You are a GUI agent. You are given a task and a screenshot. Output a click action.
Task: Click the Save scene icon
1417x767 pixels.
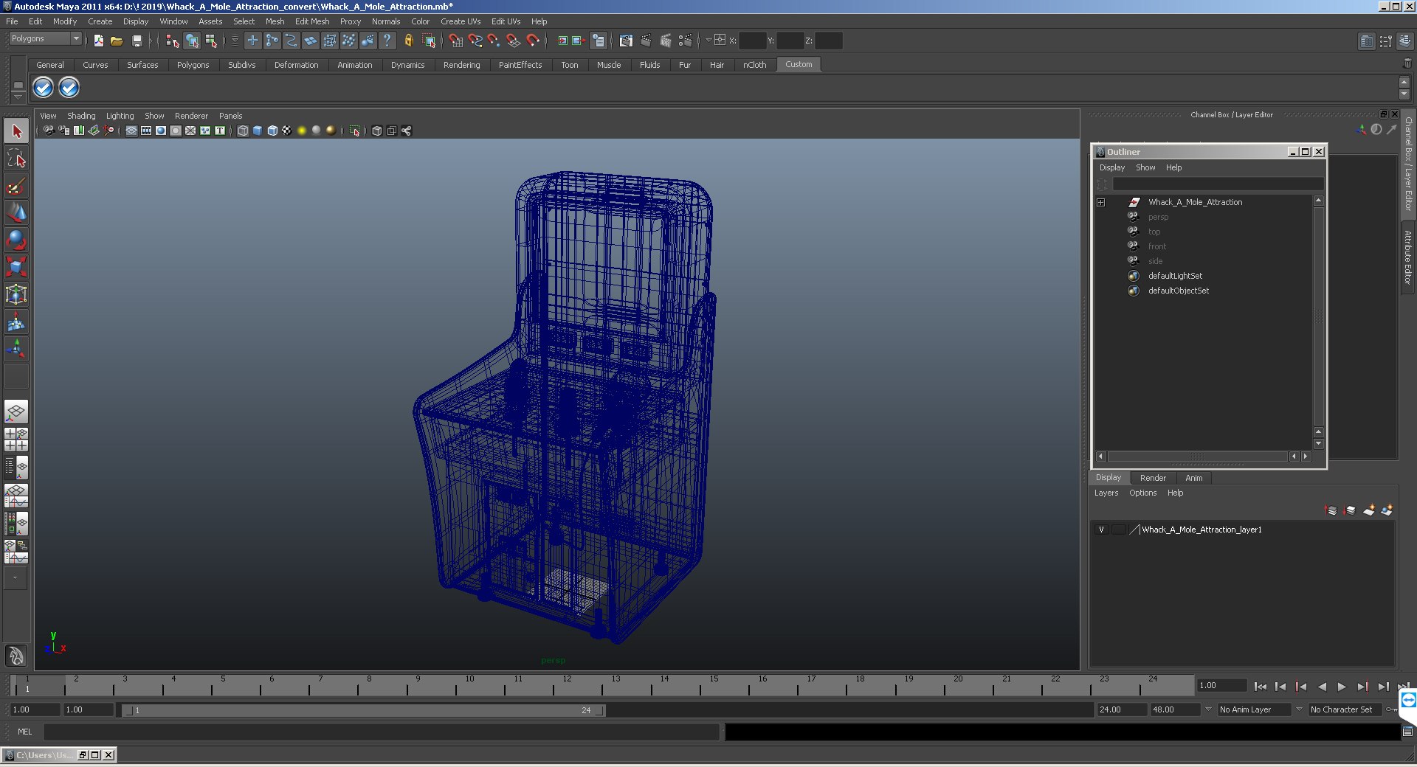pos(137,41)
